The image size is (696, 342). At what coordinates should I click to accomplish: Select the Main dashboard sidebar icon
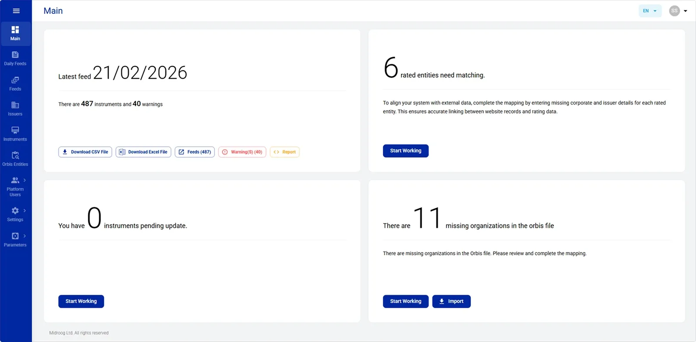pyautogui.click(x=15, y=33)
